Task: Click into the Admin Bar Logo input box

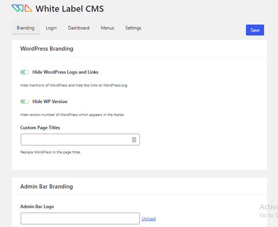Action: click(80, 218)
